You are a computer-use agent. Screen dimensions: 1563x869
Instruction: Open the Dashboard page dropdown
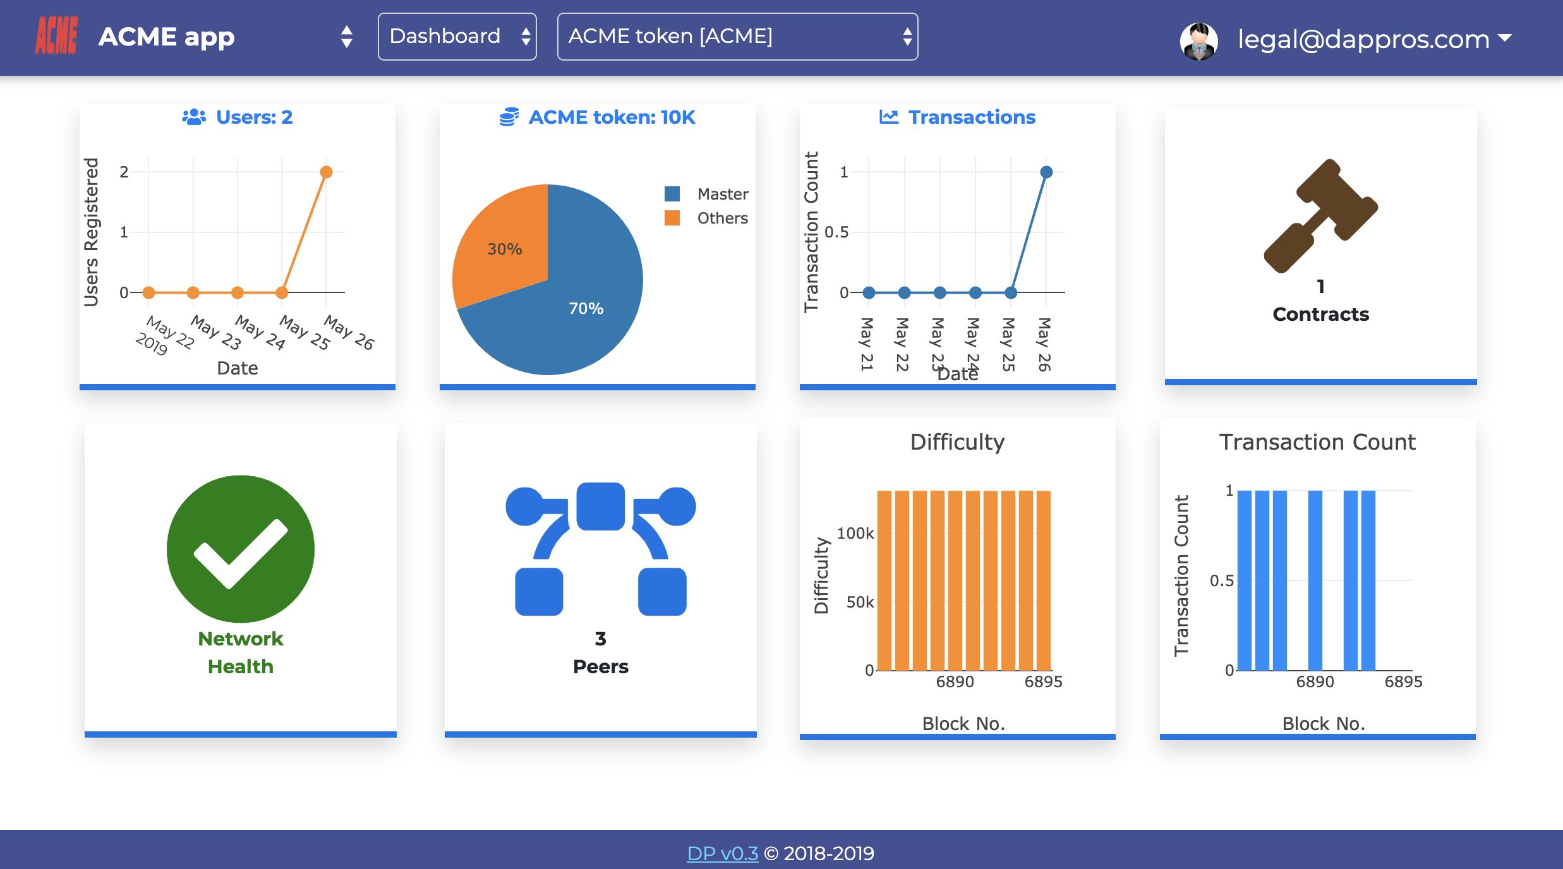tap(457, 37)
